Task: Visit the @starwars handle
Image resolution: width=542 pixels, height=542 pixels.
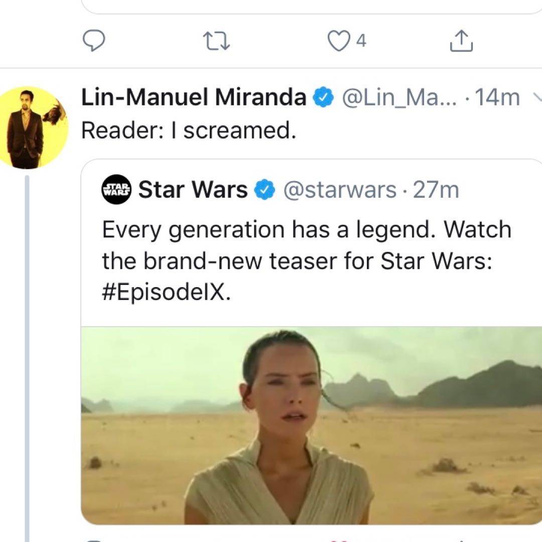Action: pyautogui.click(x=340, y=190)
